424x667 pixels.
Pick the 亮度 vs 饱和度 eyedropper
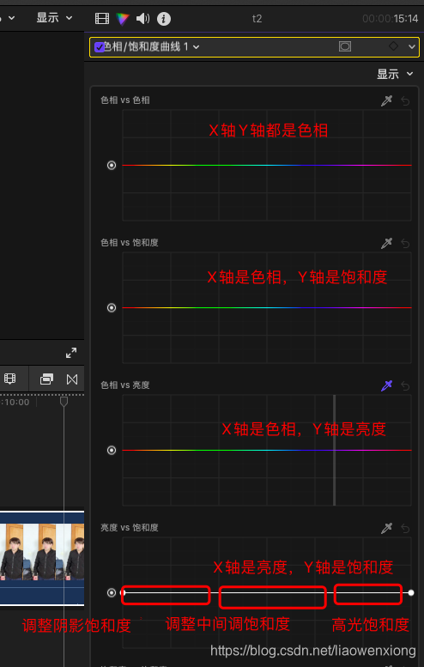[386, 528]
